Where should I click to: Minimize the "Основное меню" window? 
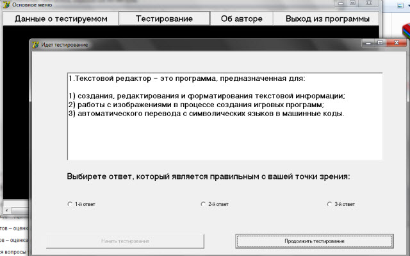(341, 3)
